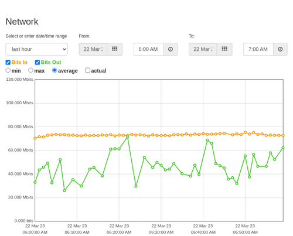This screenshot has height=236, width=293.
Task: Open the To date calendar picker icon
Action: pos(224,49)
